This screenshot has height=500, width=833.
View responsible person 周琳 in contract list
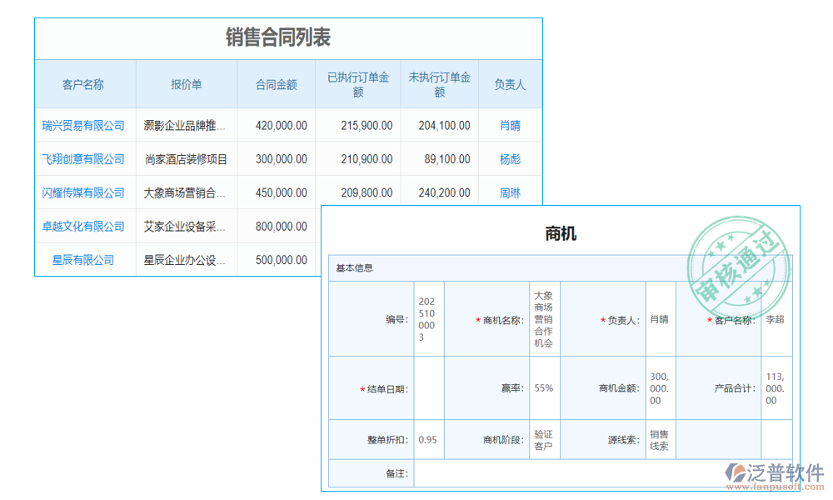click(511, 192)
